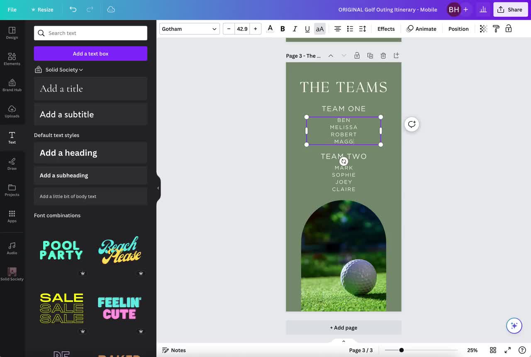Open the transparency control
This screenshot has width=531, height=357.
[x=483, y=29]
